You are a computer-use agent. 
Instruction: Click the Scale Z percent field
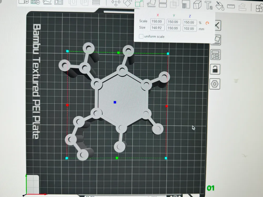coord(190,22)
